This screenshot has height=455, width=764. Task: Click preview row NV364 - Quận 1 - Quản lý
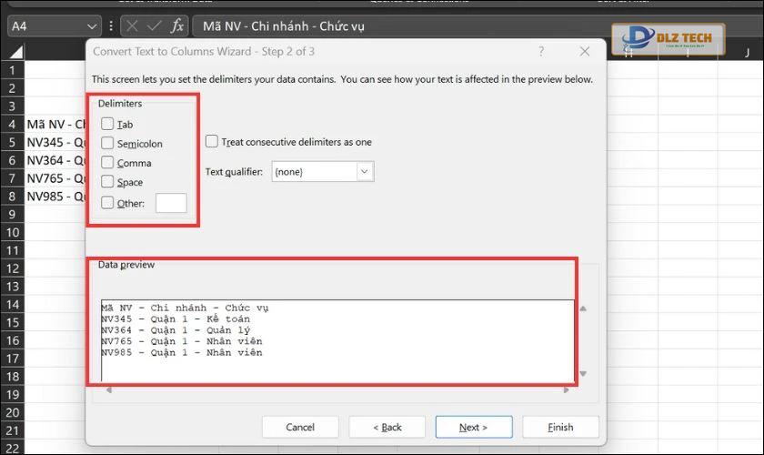176,330
